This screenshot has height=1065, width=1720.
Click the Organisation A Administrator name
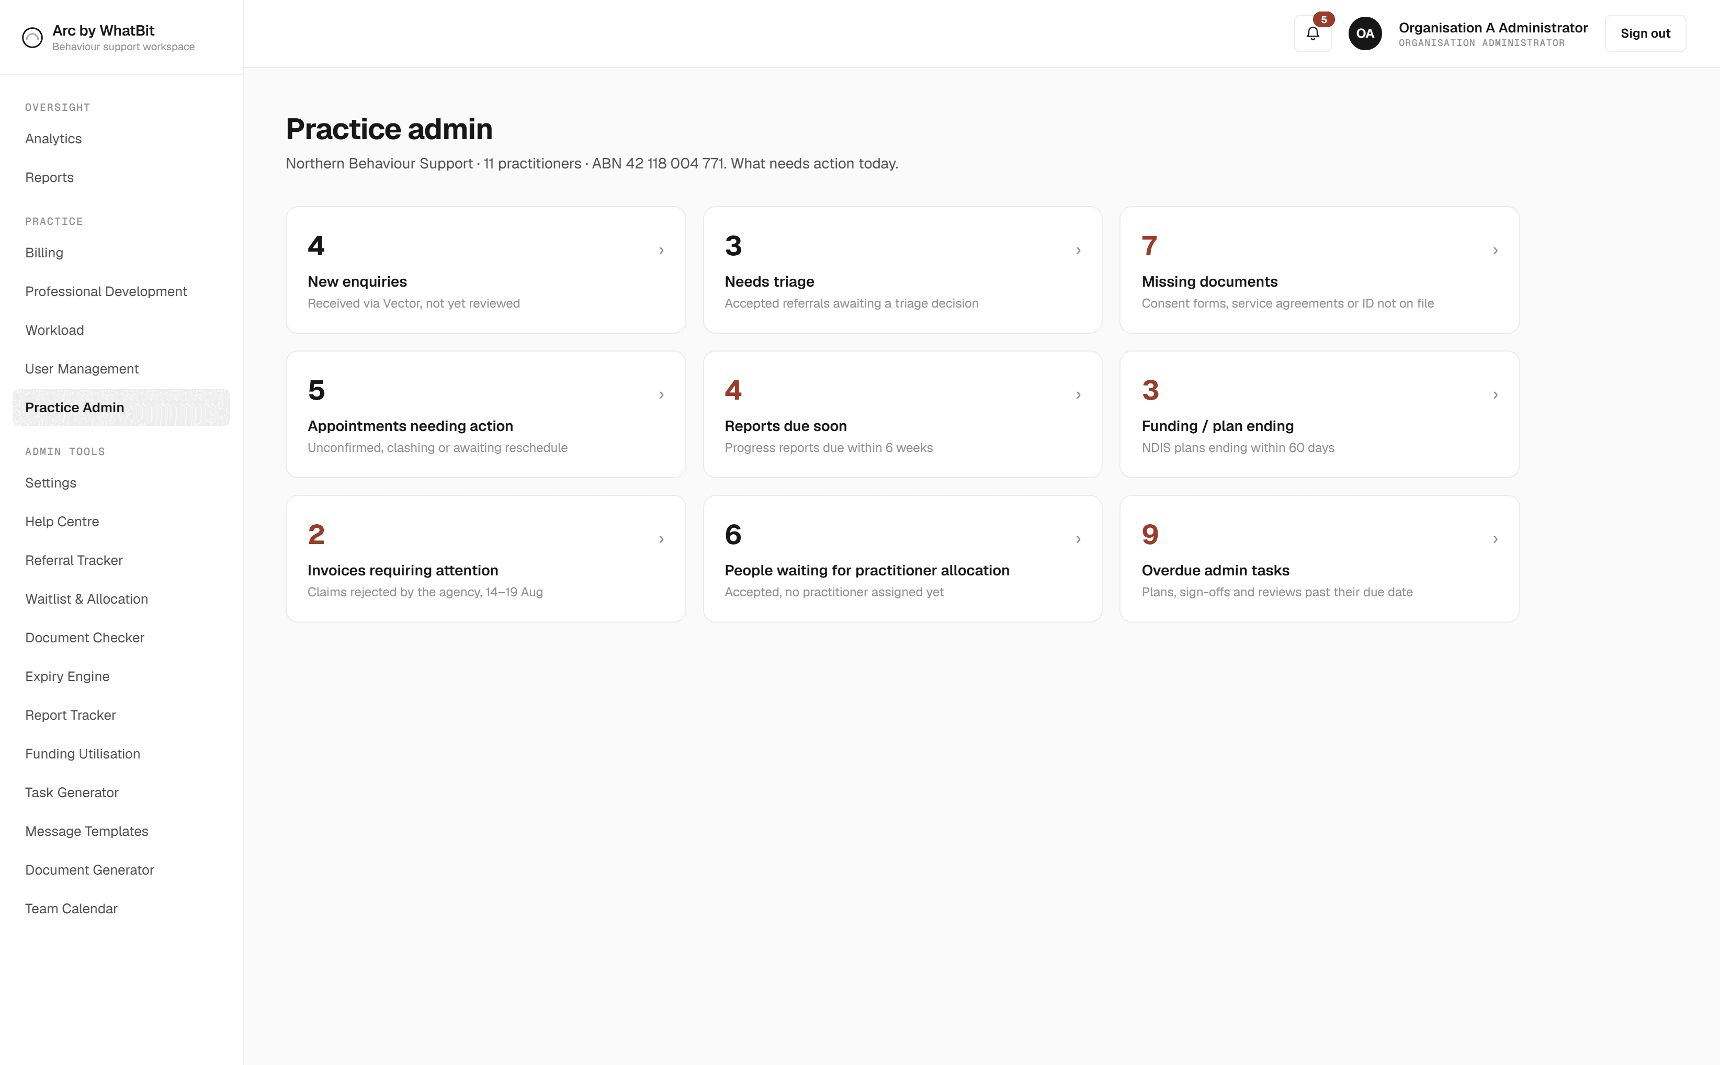click(x=1493, y=28)
